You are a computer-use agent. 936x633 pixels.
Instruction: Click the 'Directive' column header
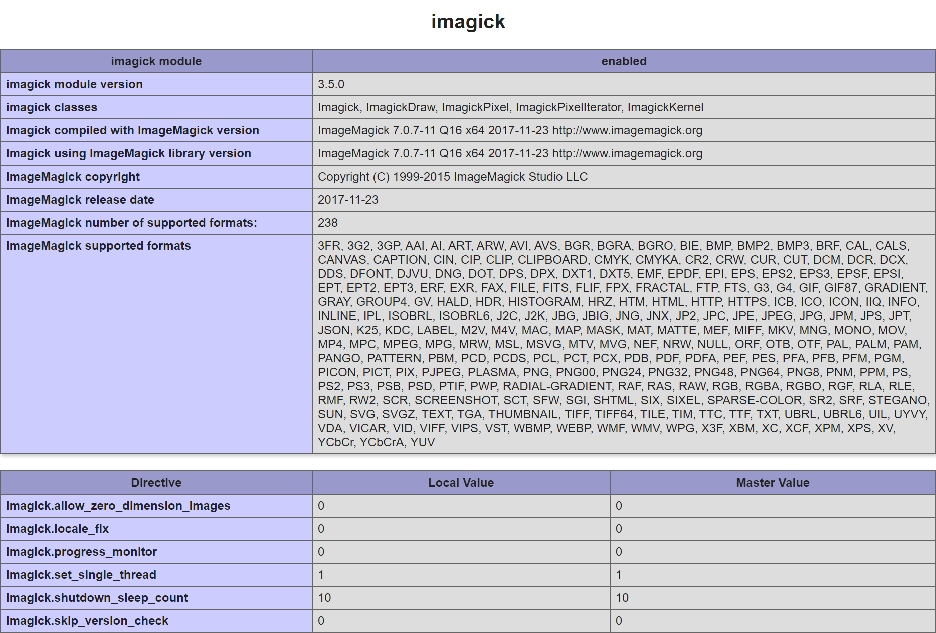[156, 483]
